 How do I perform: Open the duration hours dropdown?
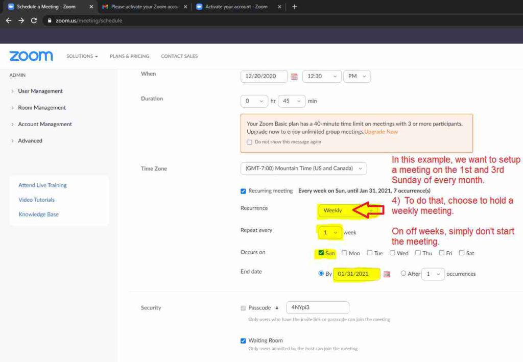pos(254,101)
